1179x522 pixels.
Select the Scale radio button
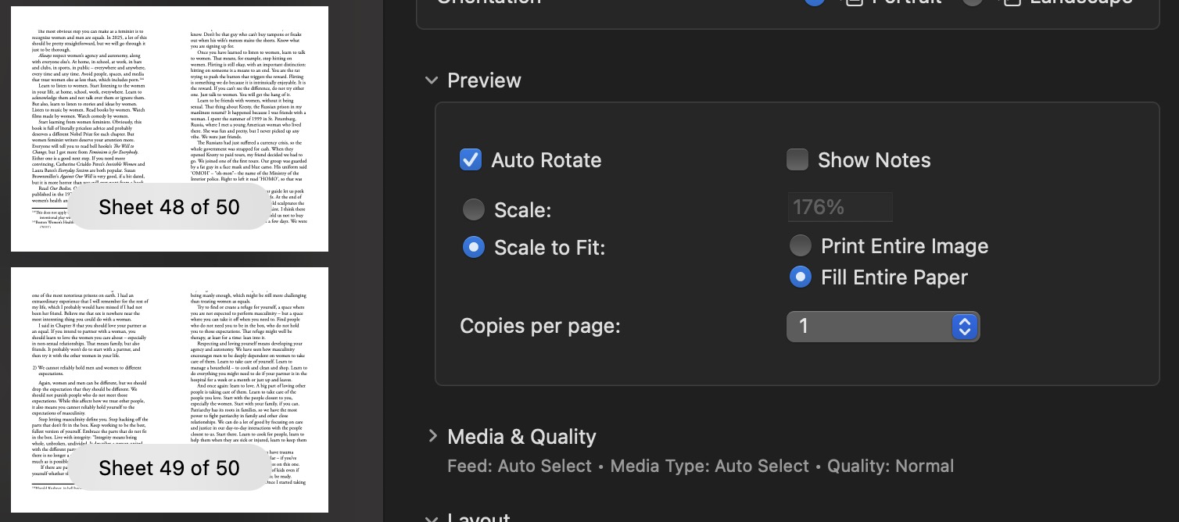tap(474, 209)
